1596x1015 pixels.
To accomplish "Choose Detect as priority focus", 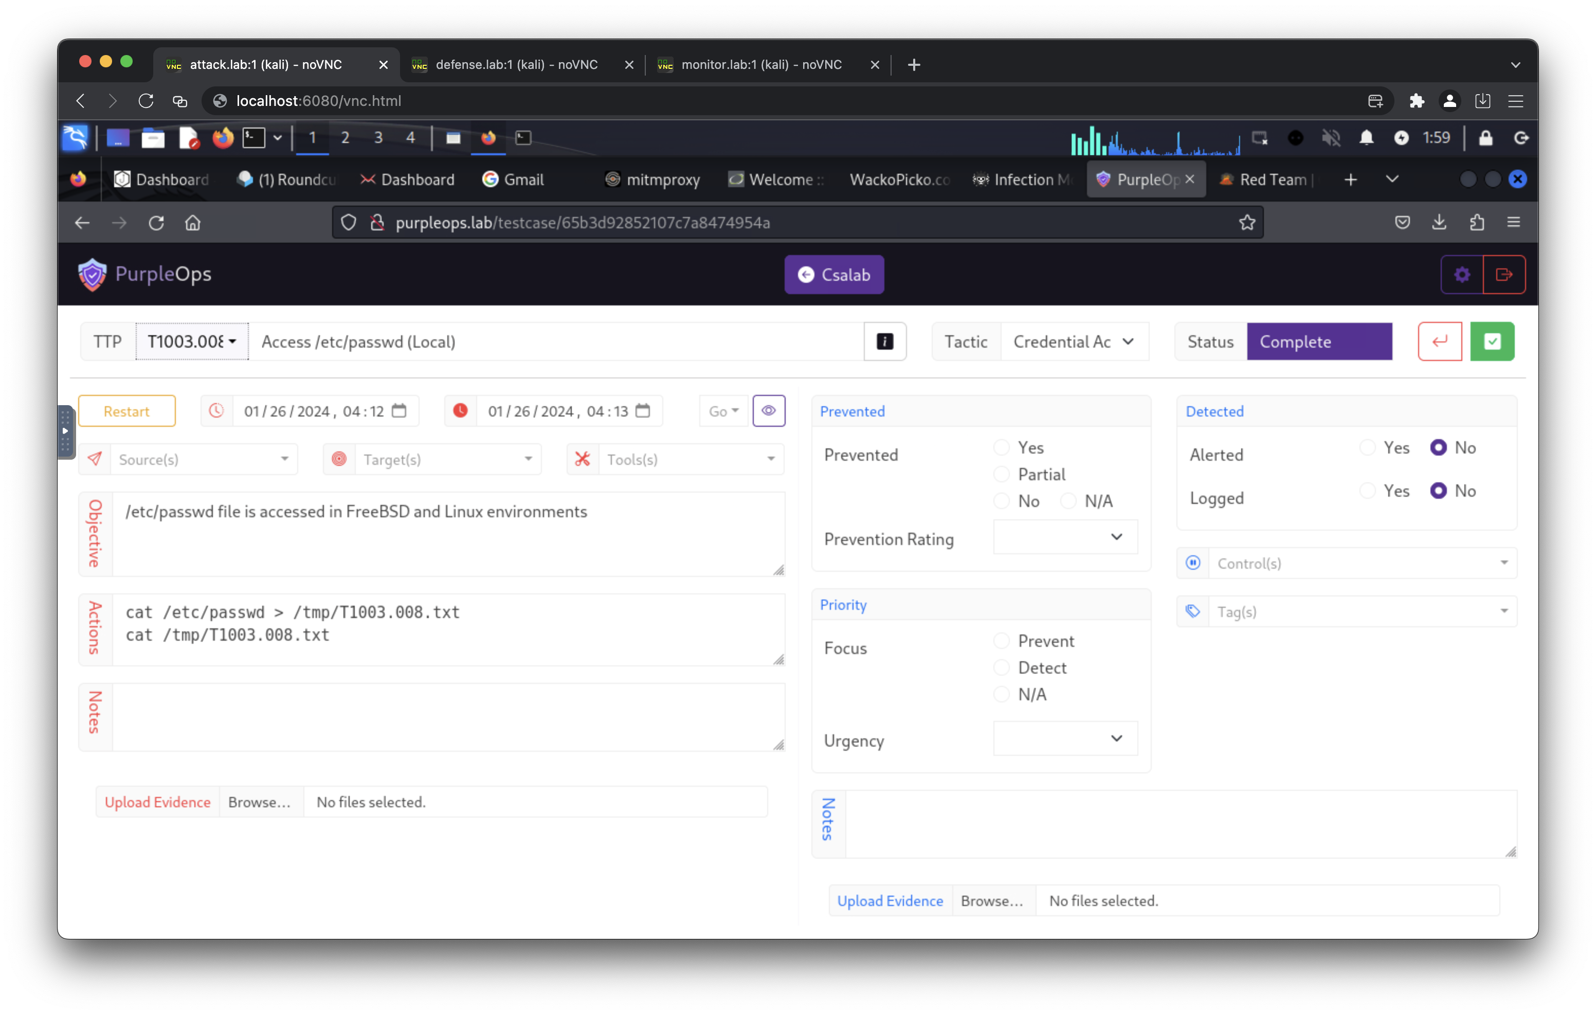I will [1002, 667].
